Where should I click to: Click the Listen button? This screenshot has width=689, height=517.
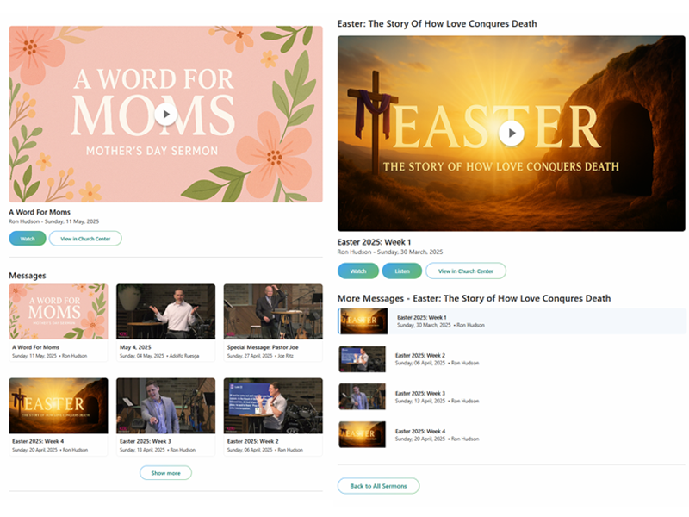tap(402, 271)
